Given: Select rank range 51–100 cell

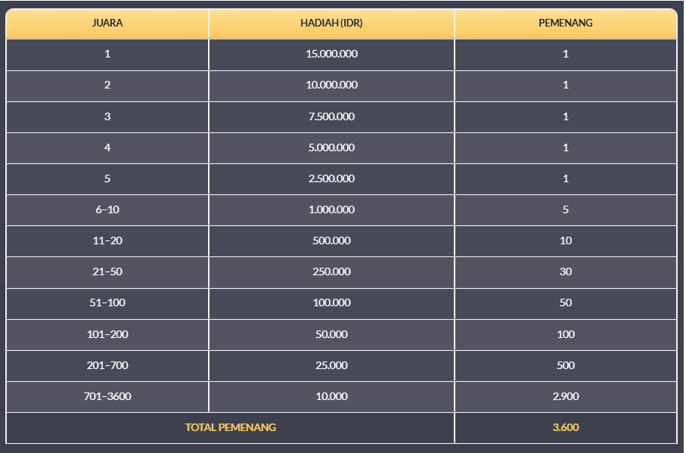Looking at the screenshot, I should point(107,303).
